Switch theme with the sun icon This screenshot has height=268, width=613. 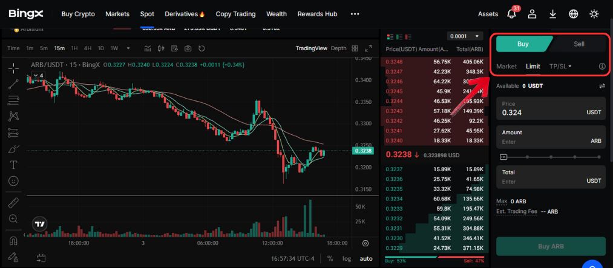594,14
